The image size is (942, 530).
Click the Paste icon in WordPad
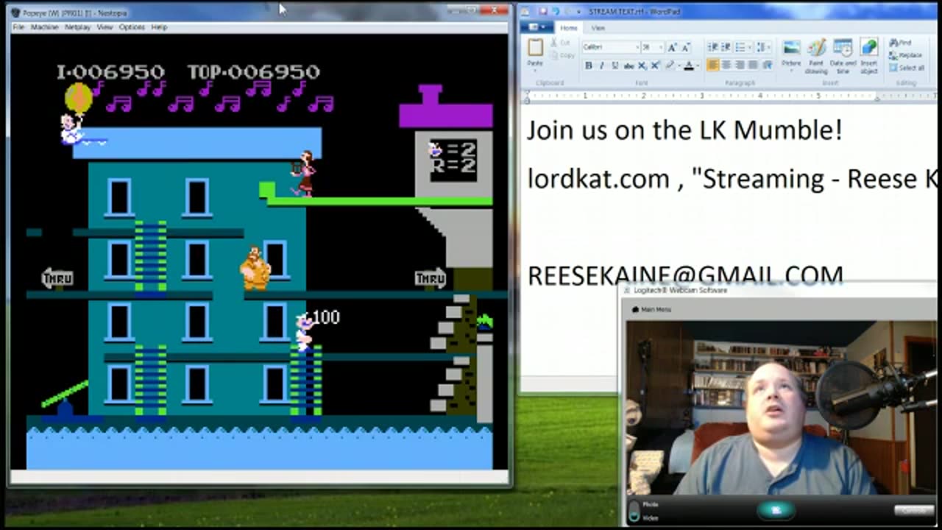pyautogui.click(x=535, y=48)
